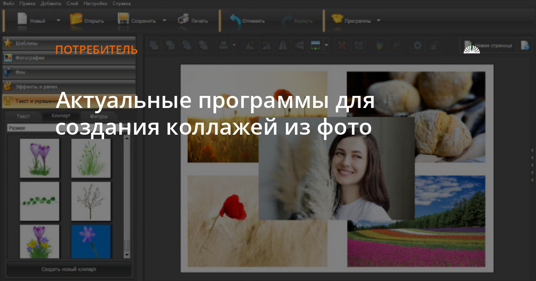Click the Новая страница button
The height and width of the screenshot is (281, 536).
point(488,45)
